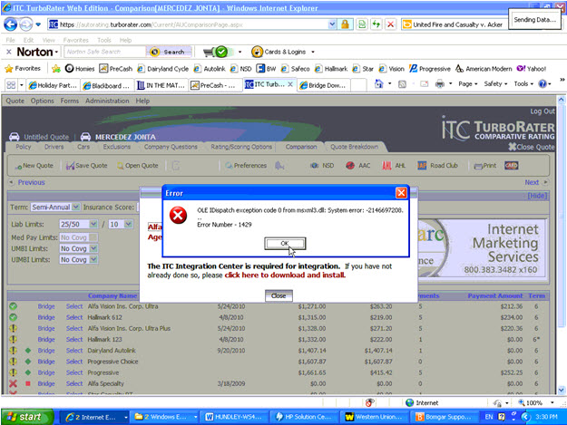The height and width of the screenshot is (425, 567).
Task: Click the NSD toolbar icon
Action: coord(322,166)
